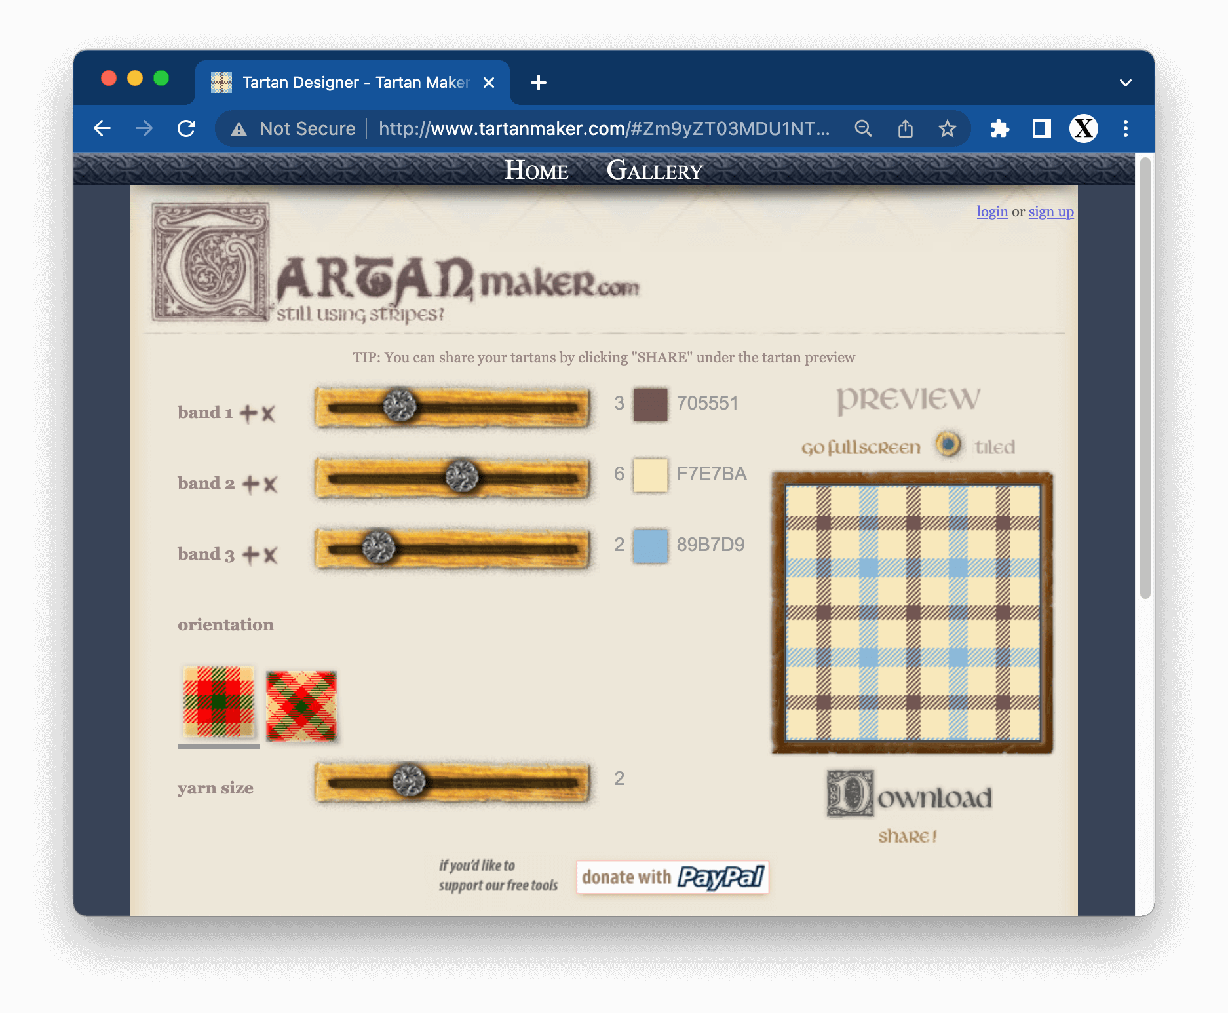Remove band 1 with its X icon

coord(268,413)
